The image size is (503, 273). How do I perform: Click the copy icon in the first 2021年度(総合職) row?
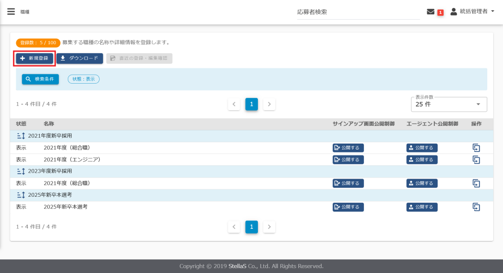point(476,148)
